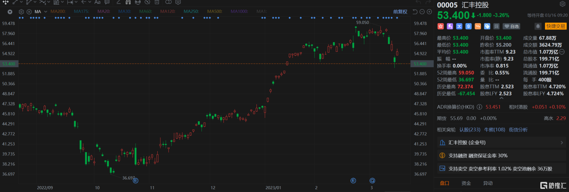Viewport: 569px width, 192px height.
Task: Open 街货分析 analysis link
Action: click(518, 130)
